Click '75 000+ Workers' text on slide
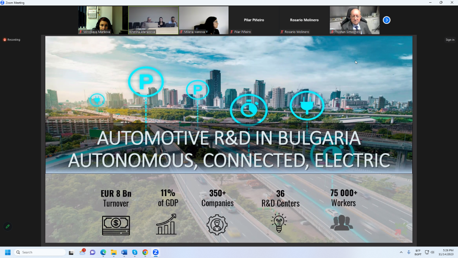The width and height of the screenshot is (458, 258). point(344,198)
